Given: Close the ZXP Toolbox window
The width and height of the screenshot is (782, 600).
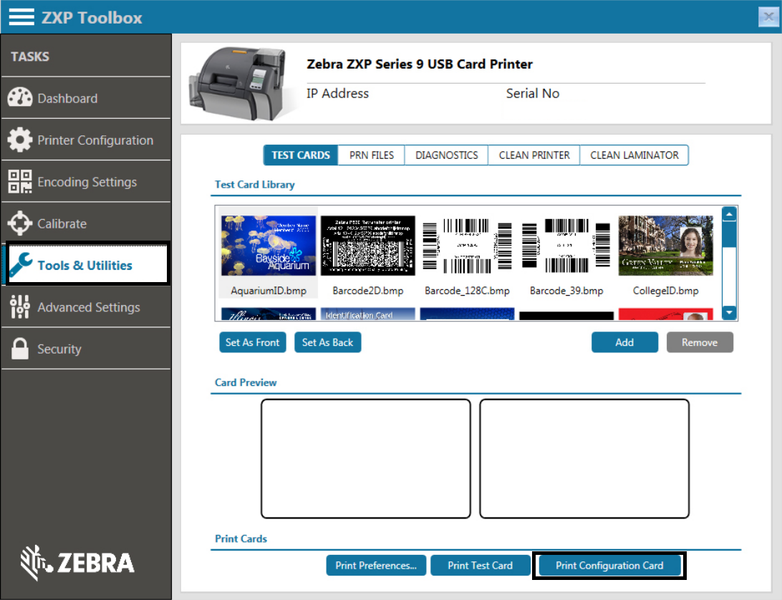Looking at the screenshot, I should tap(766, 17).
